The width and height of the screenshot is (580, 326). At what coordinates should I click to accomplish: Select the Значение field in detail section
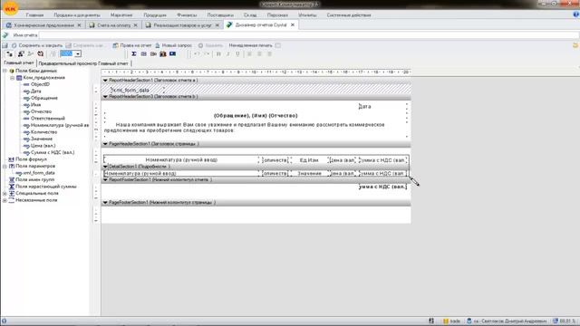point(309,173)
